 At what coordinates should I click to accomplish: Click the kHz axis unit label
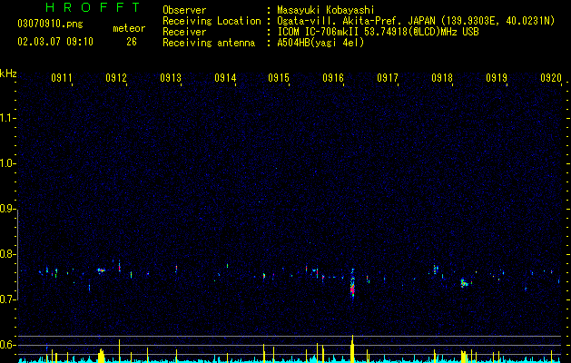tap(8, 74)
